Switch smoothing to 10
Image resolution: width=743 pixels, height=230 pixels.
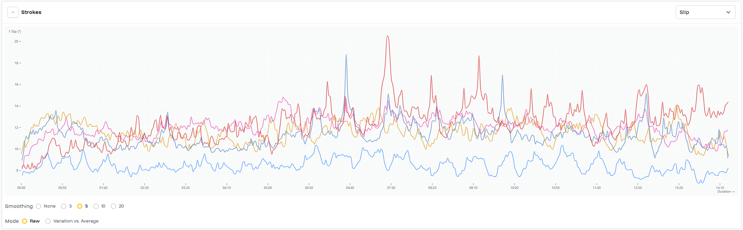[96, 206]
